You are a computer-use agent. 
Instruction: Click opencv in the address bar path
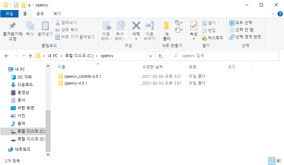tap(107, 56)
